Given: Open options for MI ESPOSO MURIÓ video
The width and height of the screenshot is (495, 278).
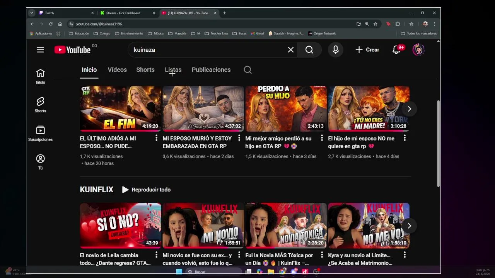Looking at the screenshot, I should (239, 138).
